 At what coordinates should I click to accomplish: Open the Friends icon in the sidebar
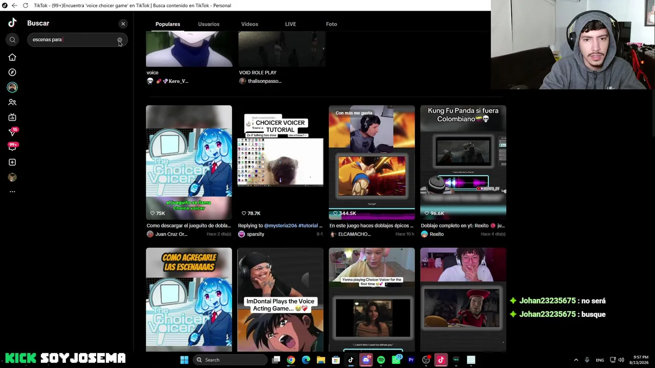coord(12,102)
